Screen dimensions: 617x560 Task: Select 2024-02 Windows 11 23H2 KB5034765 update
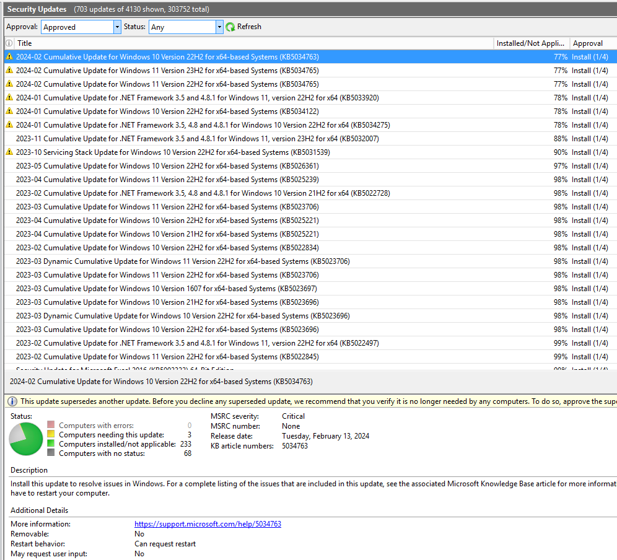(x=310, y=71)
